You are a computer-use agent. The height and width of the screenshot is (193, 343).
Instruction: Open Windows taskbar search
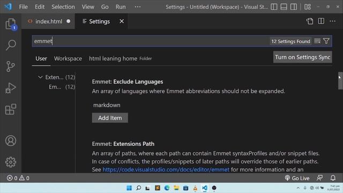pos(138,188)
